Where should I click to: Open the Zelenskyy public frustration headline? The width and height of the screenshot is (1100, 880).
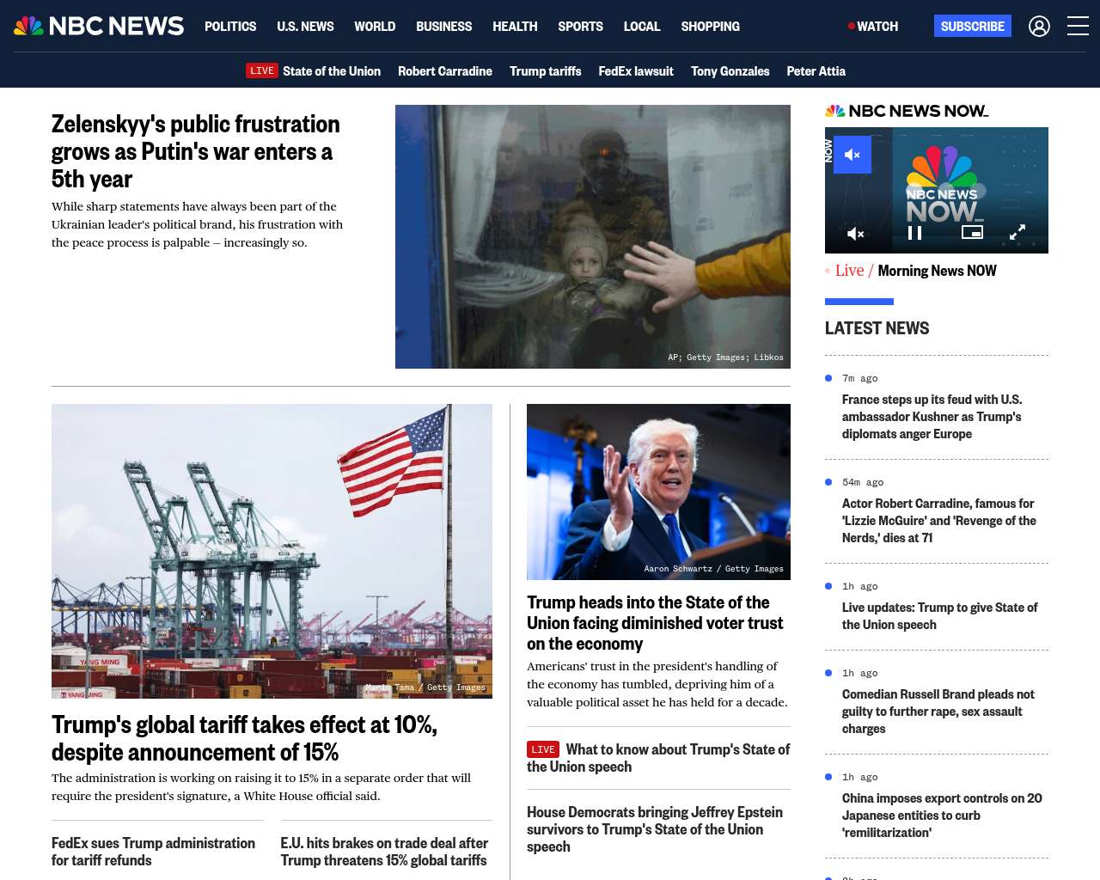coord(196,151)
